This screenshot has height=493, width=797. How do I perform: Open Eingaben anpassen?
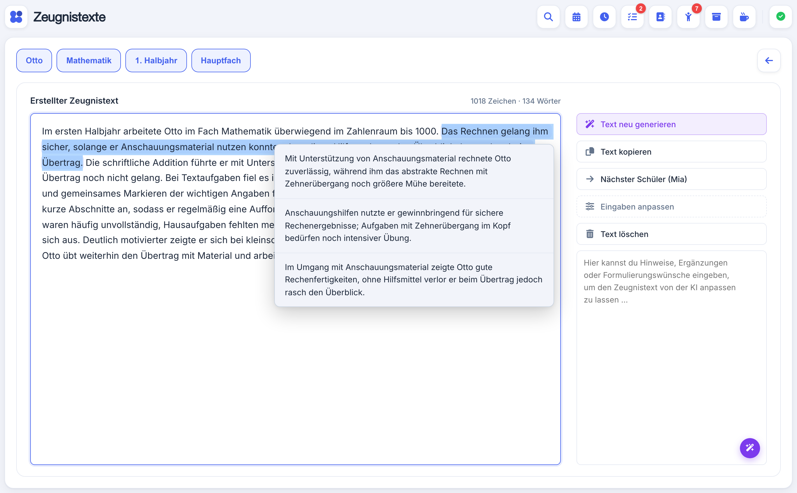click(671, 206)
